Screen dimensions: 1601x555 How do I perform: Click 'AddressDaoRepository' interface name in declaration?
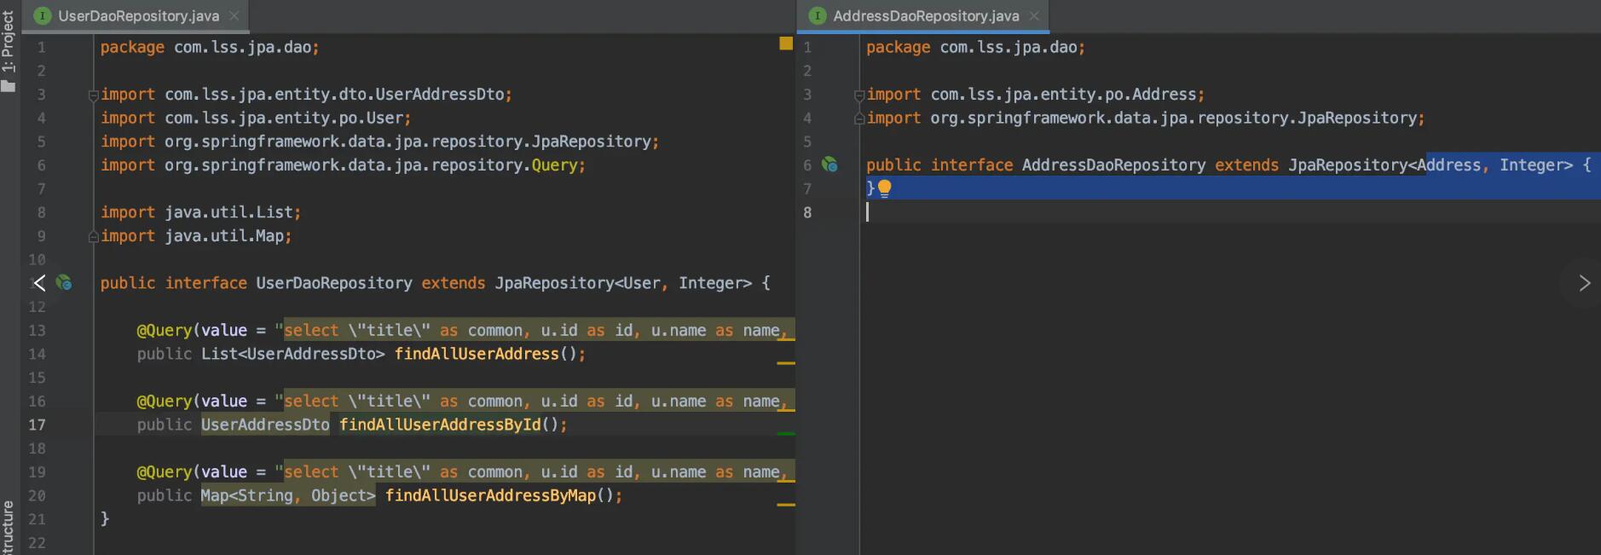1113,165
